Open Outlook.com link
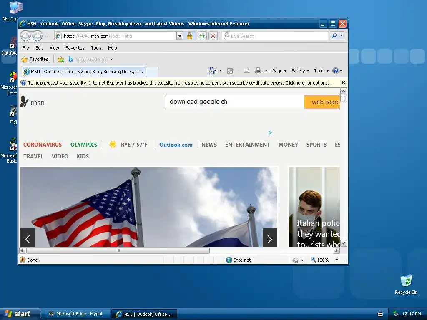Screen dimensions: 427x320 coord(176,145)
